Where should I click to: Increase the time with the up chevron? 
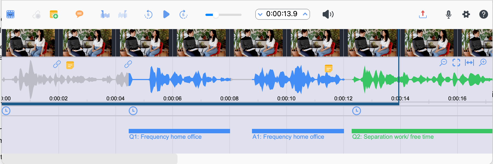tap(305, 14)
